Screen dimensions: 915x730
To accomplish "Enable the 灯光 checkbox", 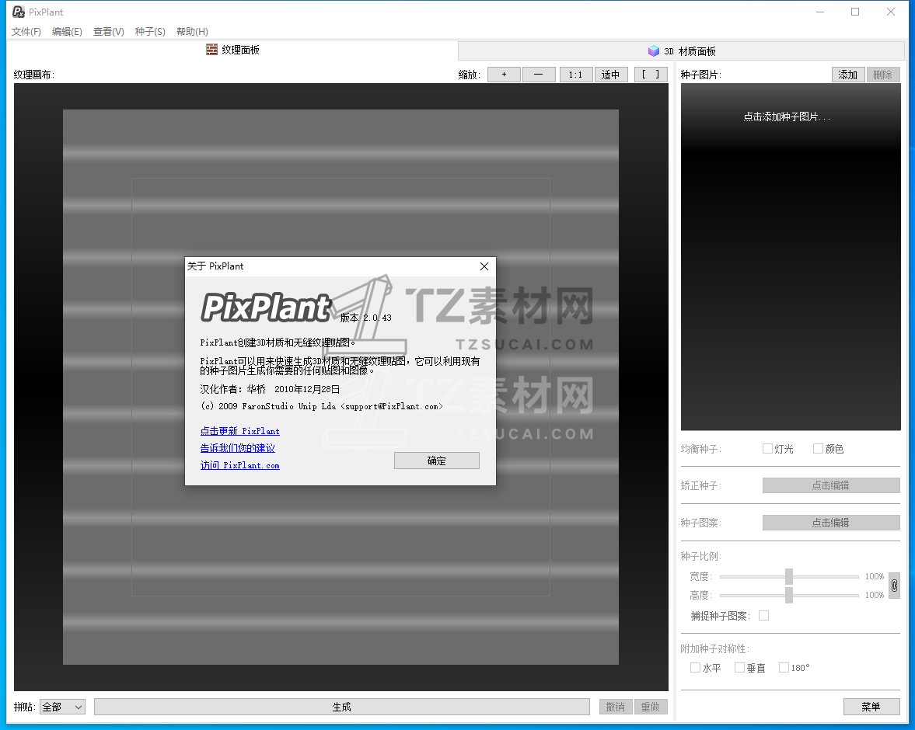I will pyautogui.click(x=767, y=448).
